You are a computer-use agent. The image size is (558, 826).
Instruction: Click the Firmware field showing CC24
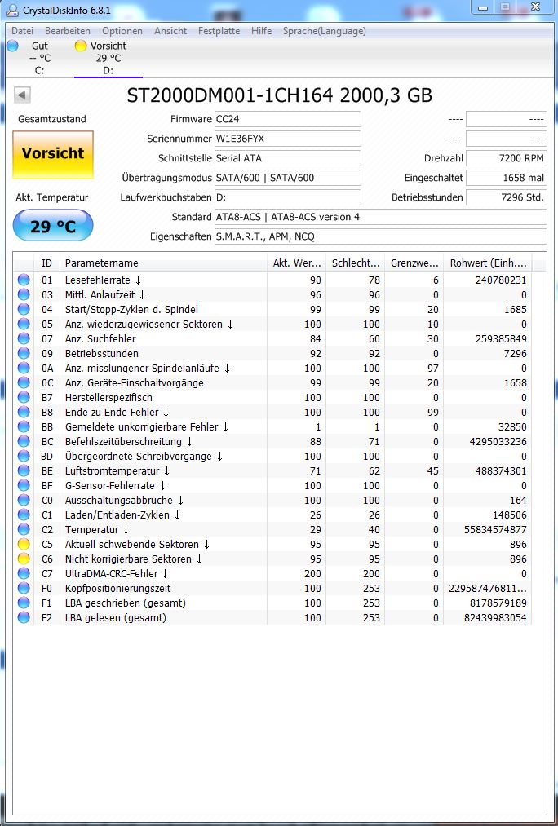click(288, 119)
